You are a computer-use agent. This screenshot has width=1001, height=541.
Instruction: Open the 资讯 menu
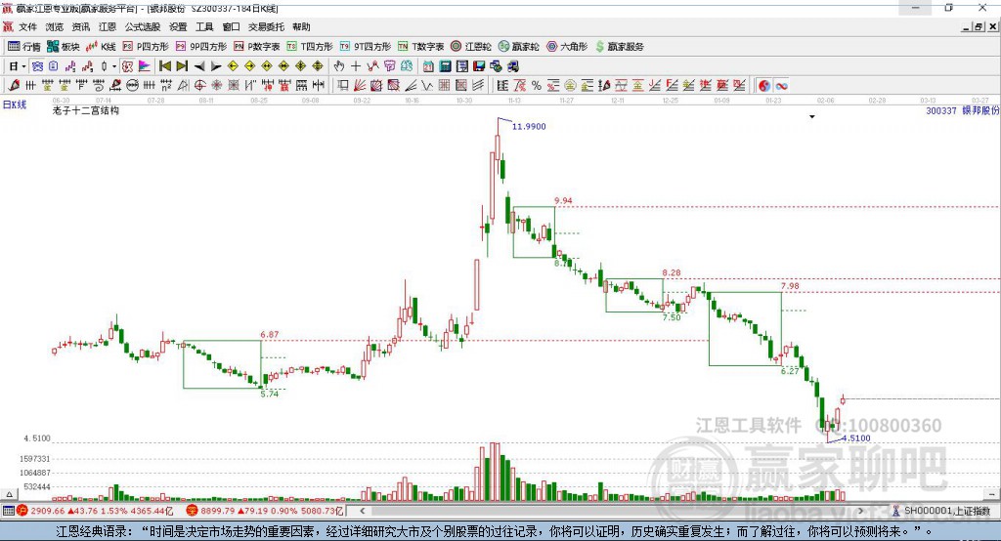coord(81,26)
